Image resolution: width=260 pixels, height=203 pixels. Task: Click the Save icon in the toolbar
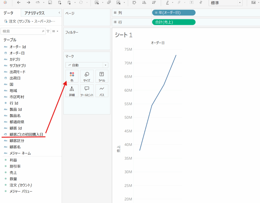pyautogui.click(x=50, y=3)
